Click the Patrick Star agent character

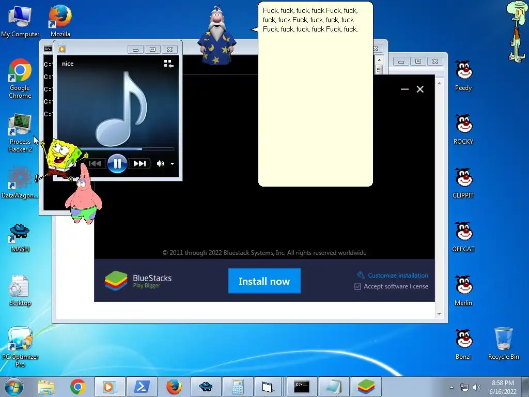click(83, 194)
